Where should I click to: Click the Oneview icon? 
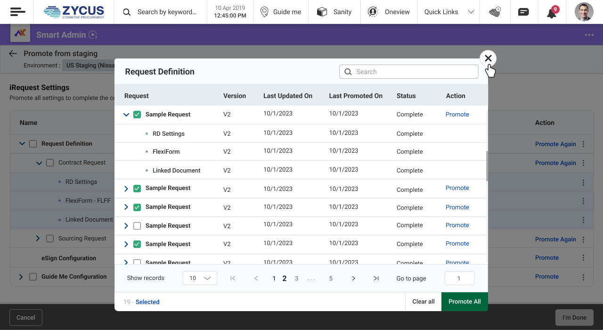373,12
